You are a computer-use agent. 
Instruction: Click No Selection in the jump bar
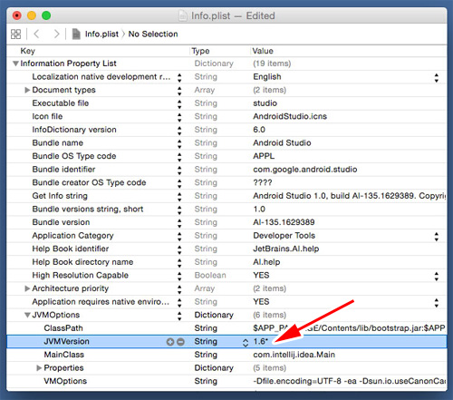pos(153,34)
